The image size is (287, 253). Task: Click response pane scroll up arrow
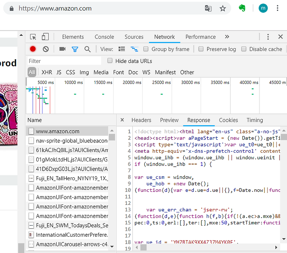click(284, 130)
